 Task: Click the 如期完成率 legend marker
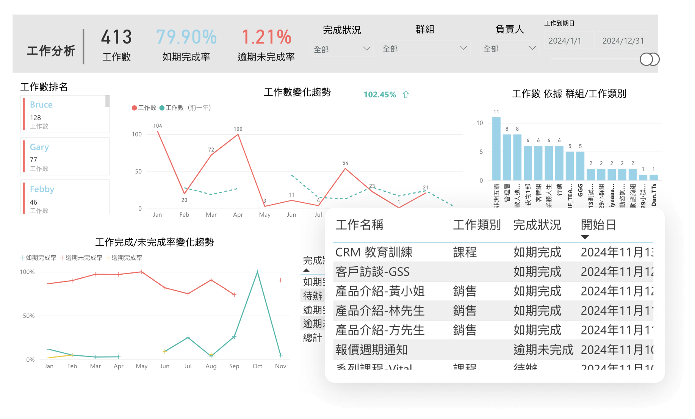[22, 258]
